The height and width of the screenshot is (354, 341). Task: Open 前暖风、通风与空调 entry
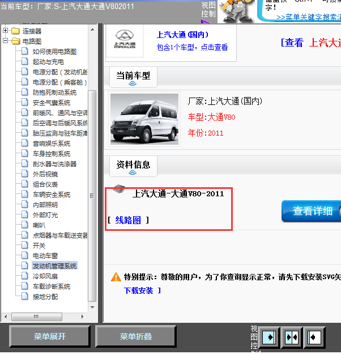[x=60, y=113]
